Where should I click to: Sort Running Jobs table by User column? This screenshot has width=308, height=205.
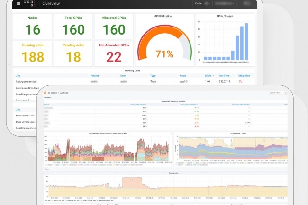pos(123,76)
